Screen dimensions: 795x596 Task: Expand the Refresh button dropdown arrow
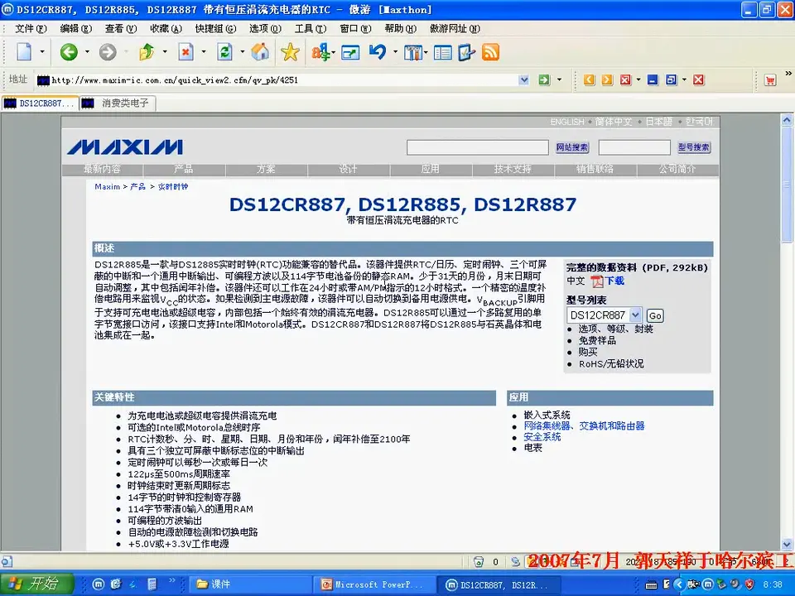243,51
